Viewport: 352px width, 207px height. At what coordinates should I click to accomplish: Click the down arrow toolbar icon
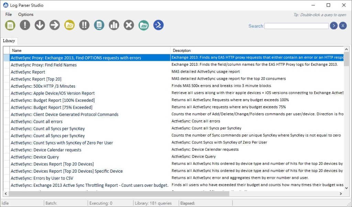point(40,25)
